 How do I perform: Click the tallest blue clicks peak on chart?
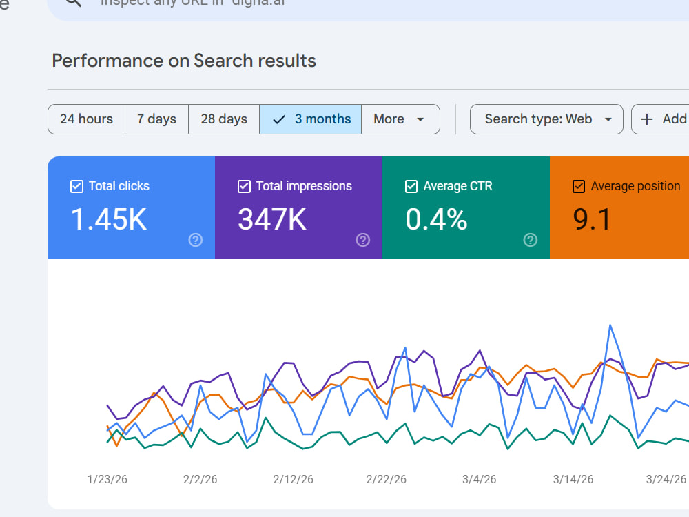click(x=610, y=325)
